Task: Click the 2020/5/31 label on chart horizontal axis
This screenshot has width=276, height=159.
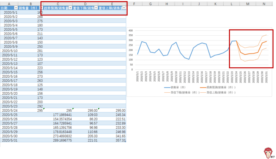Action: [266, 77]
